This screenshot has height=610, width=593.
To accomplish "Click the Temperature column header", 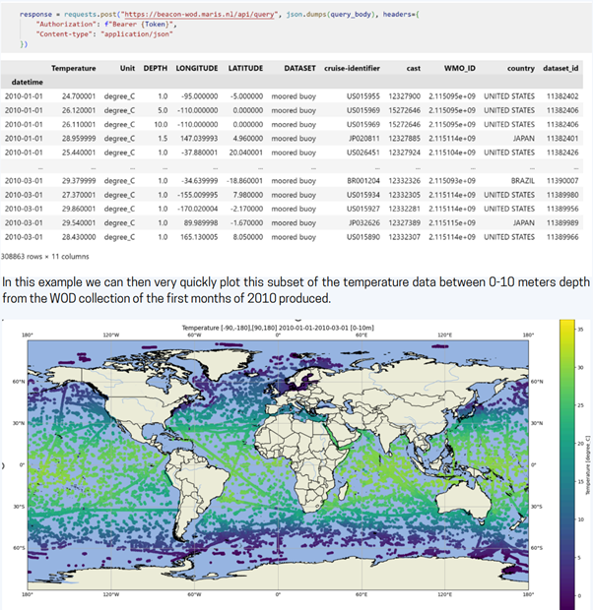I will pos(73,68).
